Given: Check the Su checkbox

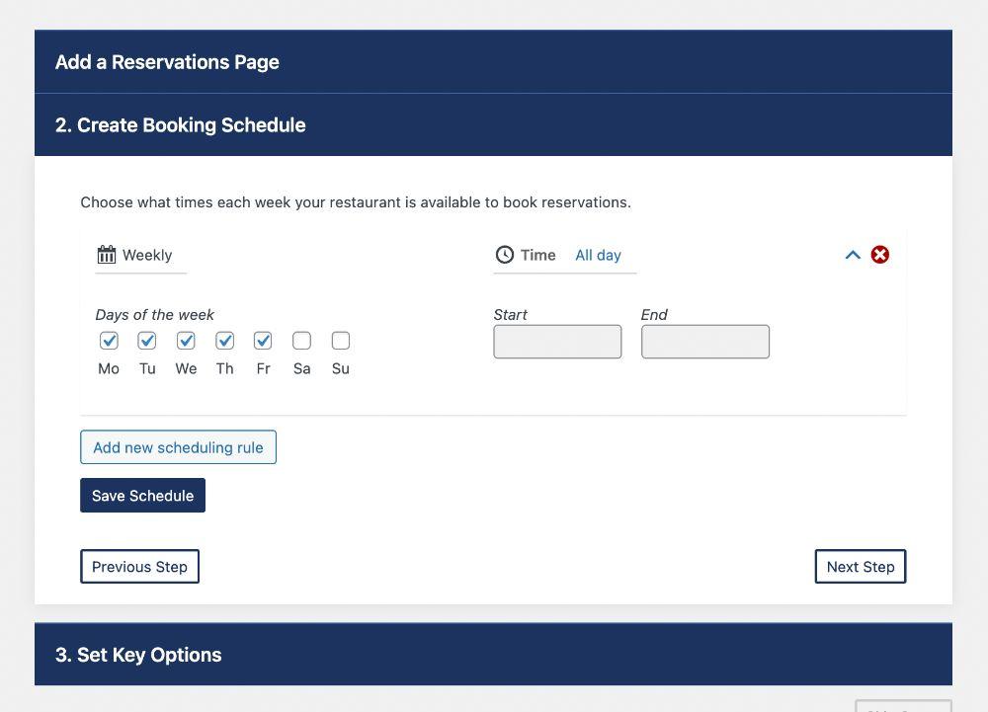Looking at the screenshot, I should pyautogui.click(x=341, y=341).
